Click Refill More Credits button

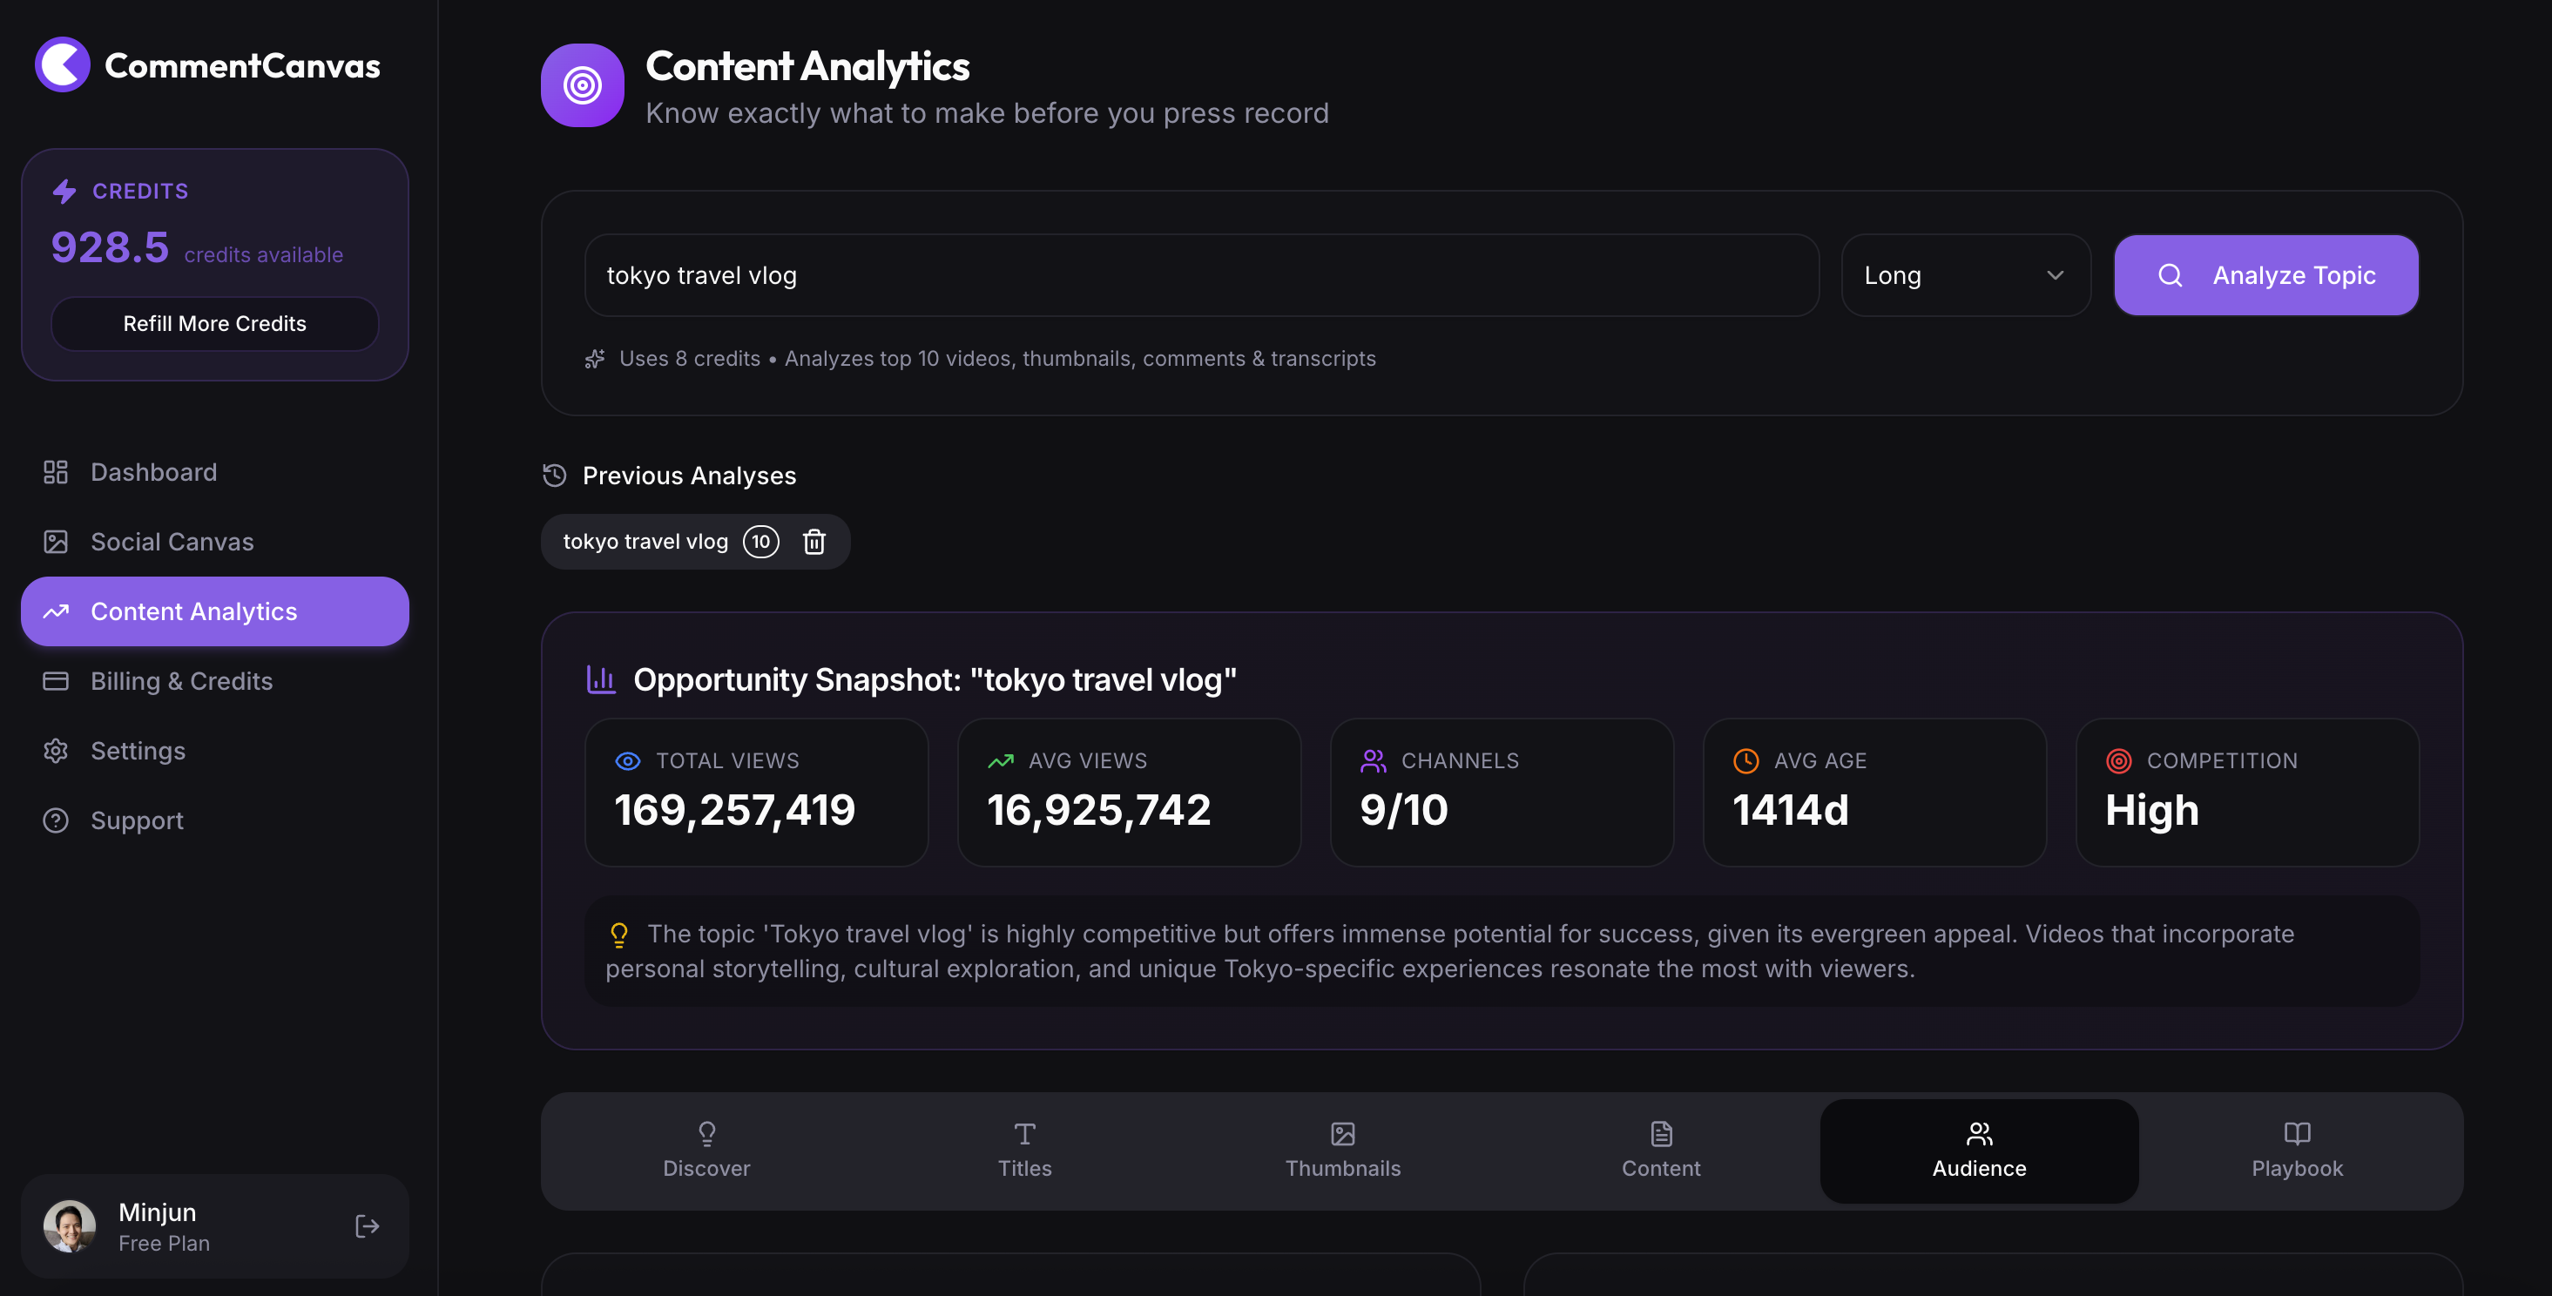tap(214, 324)
